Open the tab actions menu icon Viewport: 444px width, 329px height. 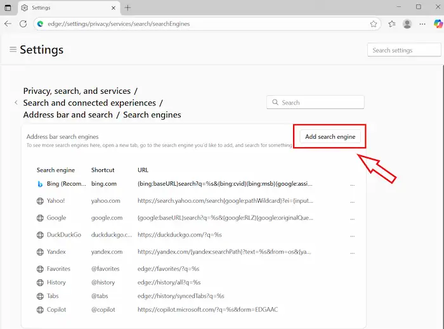[8, 8]
